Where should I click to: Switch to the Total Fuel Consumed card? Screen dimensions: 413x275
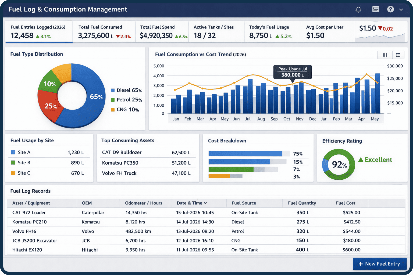point(104,31)
